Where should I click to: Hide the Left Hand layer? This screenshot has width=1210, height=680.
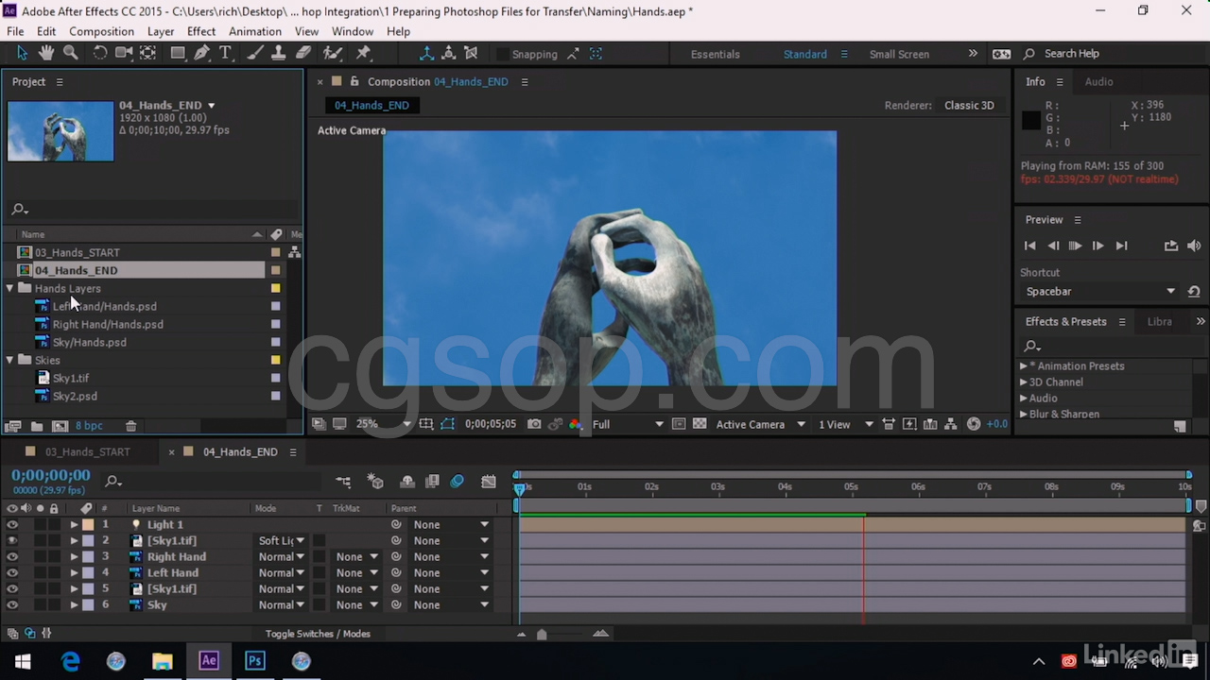(x=12, y=572)
